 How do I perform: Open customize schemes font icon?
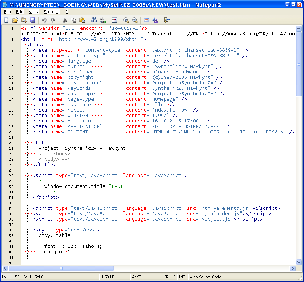(x=155, y=20)
